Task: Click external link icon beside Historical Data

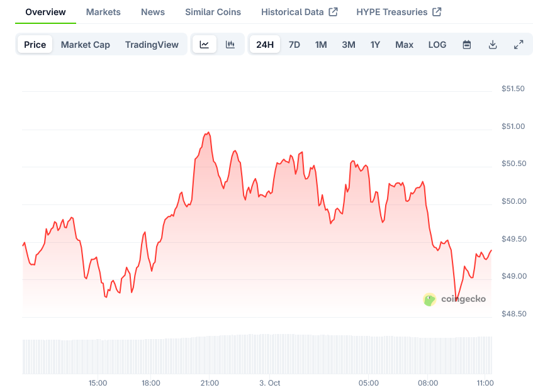Action: coord(334,12)
